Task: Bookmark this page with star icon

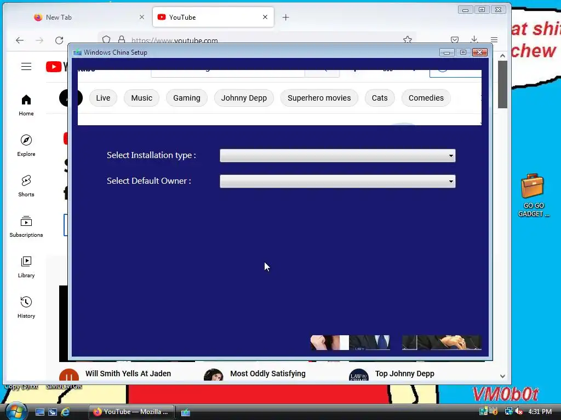Action: [x=408, y=39]
